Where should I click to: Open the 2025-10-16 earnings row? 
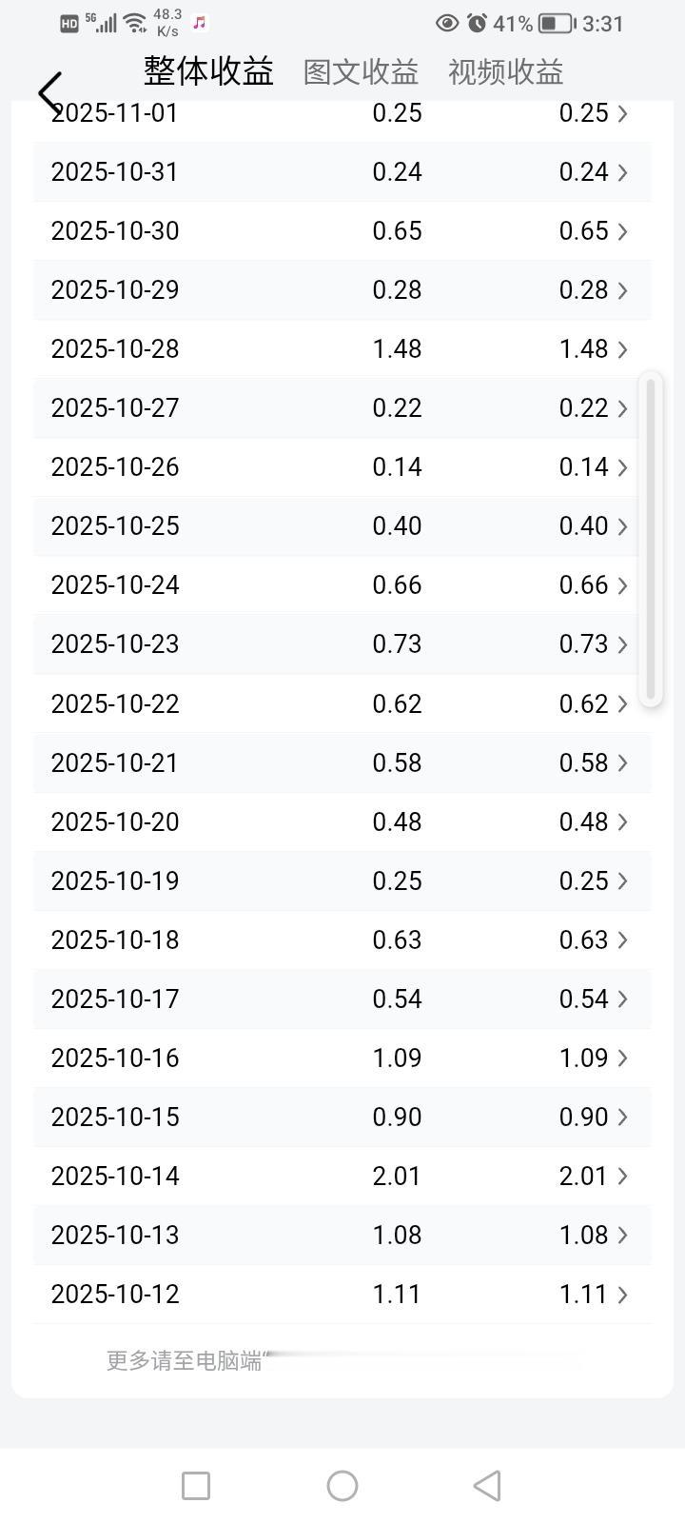342,1058
